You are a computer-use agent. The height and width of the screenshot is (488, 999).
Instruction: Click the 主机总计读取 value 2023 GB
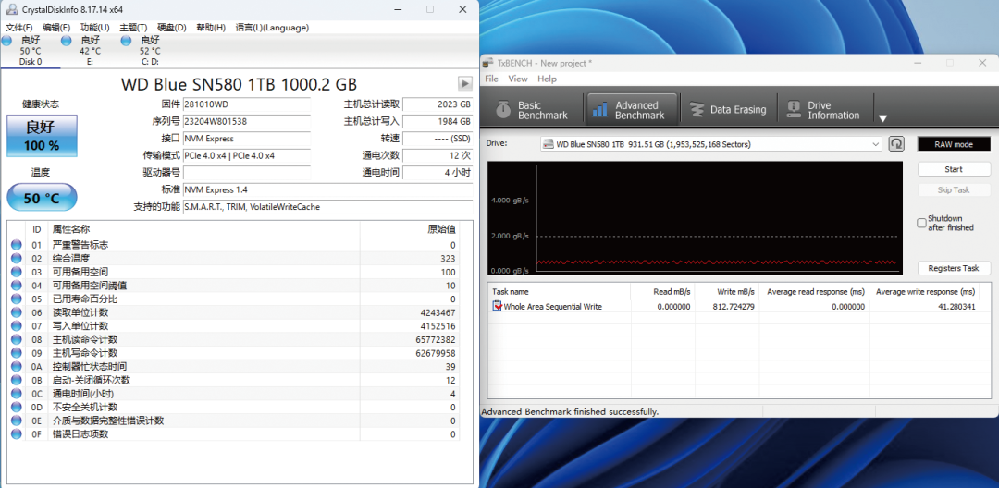click(x=438, y=104)
